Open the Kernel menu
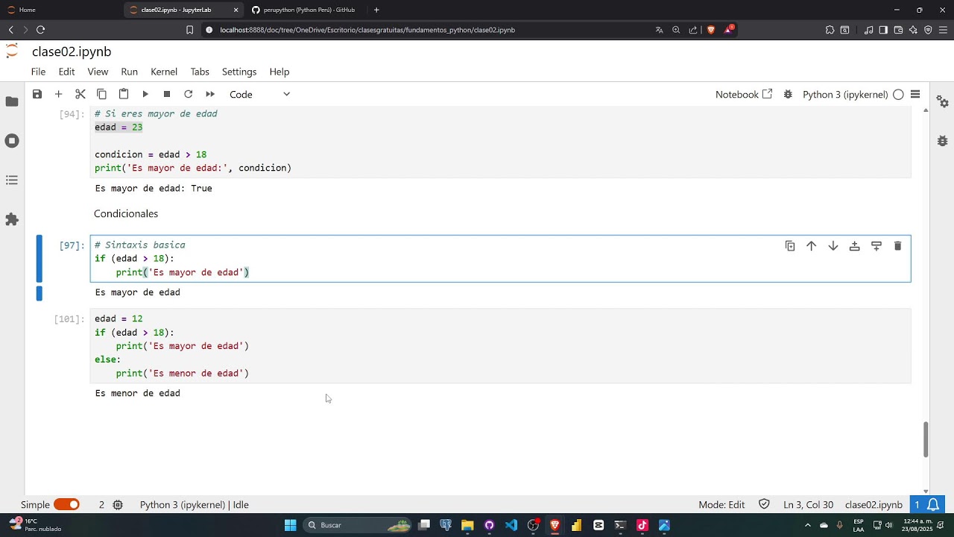 tap(164, 72)
